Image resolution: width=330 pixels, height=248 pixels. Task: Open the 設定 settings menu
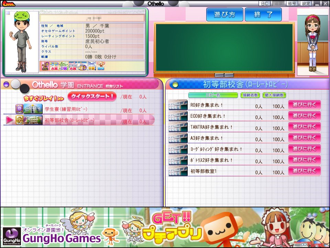click(306, 3)
